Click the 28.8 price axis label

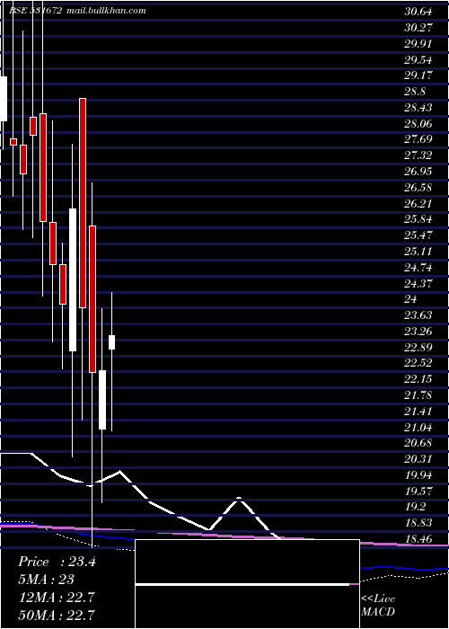(415, 92)
